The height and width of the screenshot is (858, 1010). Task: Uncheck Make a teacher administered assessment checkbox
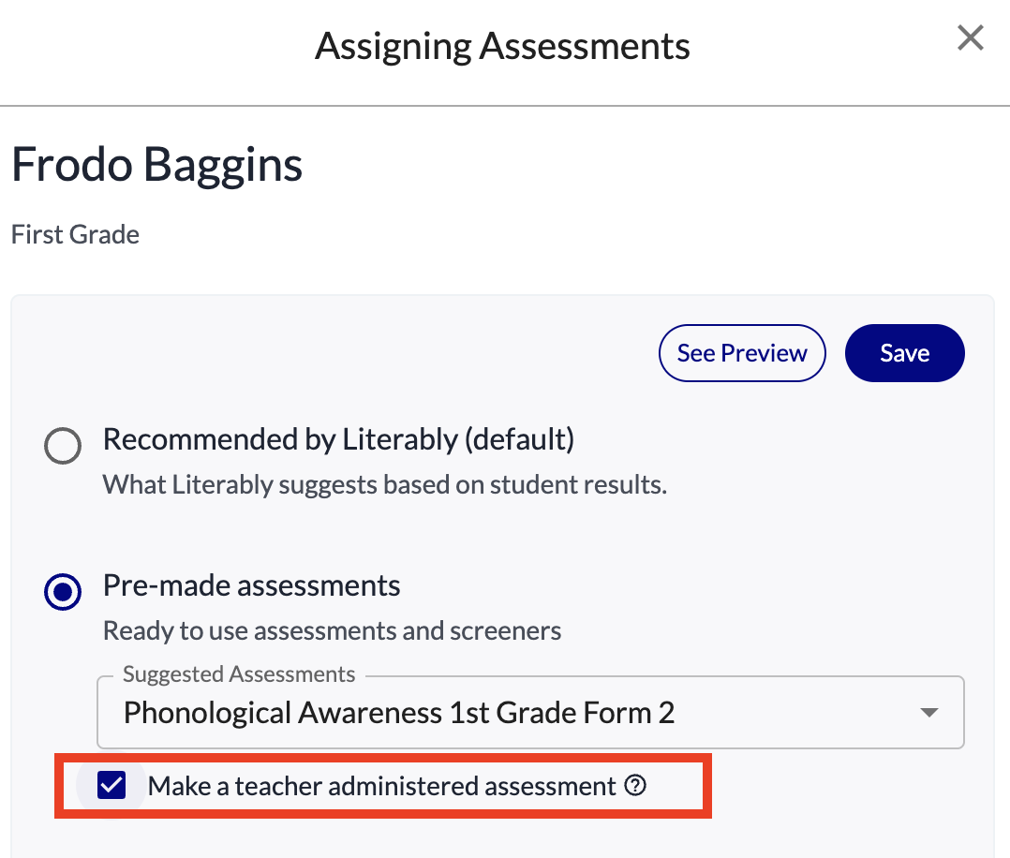pyautogui.click(x=111, y=785)
